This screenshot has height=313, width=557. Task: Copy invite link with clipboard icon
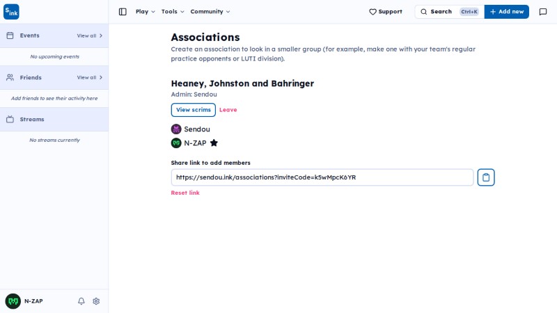pyautogui.click(x=486, y=177)
